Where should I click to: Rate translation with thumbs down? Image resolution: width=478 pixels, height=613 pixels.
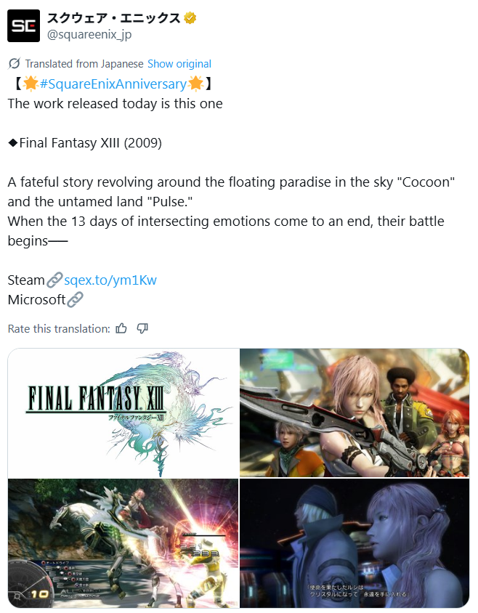(x=142, y=328)
